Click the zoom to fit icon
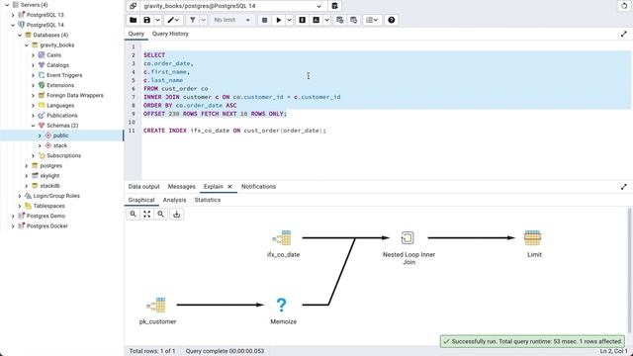 point(147,214)
